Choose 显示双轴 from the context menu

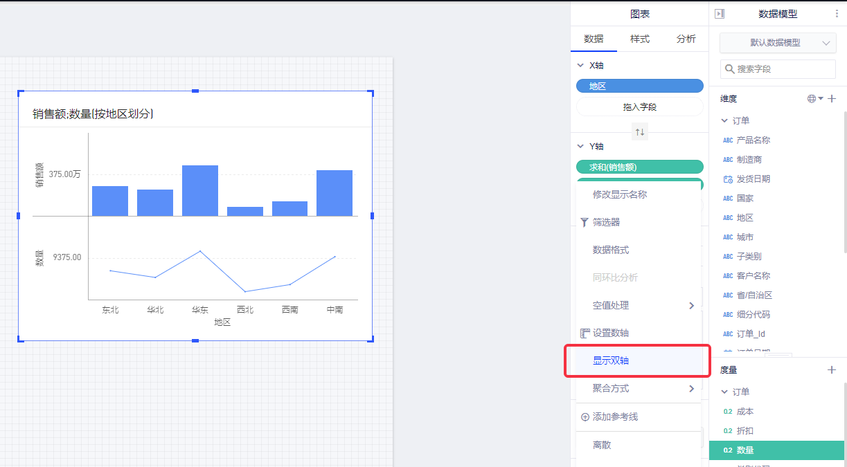[611, 360]
